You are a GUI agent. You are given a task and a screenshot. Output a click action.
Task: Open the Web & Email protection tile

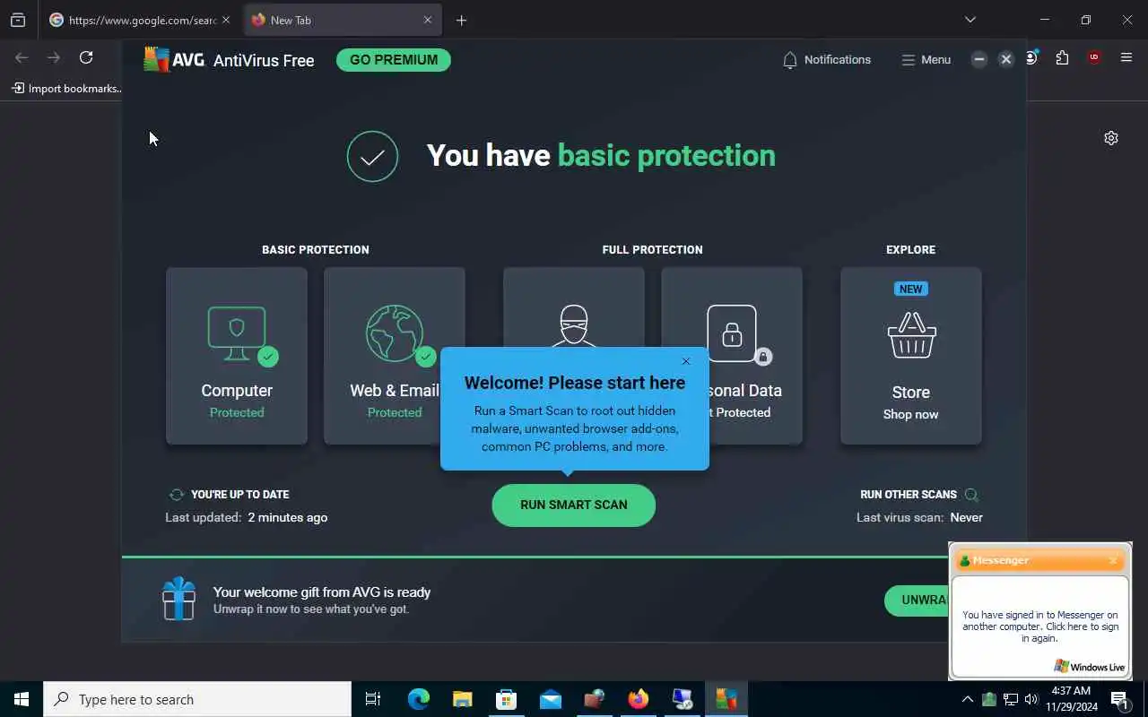coord(395,356)
